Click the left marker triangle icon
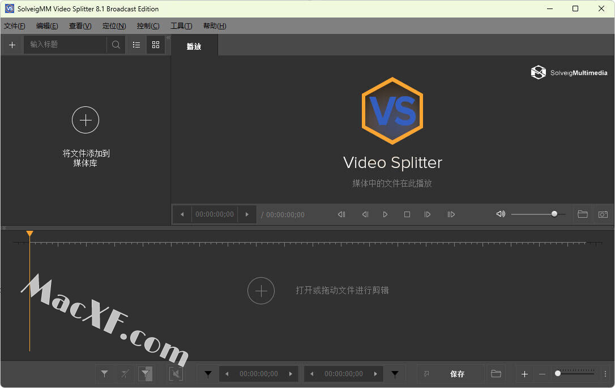This screenshot has height=388, width=615. (x=208, y=374)
